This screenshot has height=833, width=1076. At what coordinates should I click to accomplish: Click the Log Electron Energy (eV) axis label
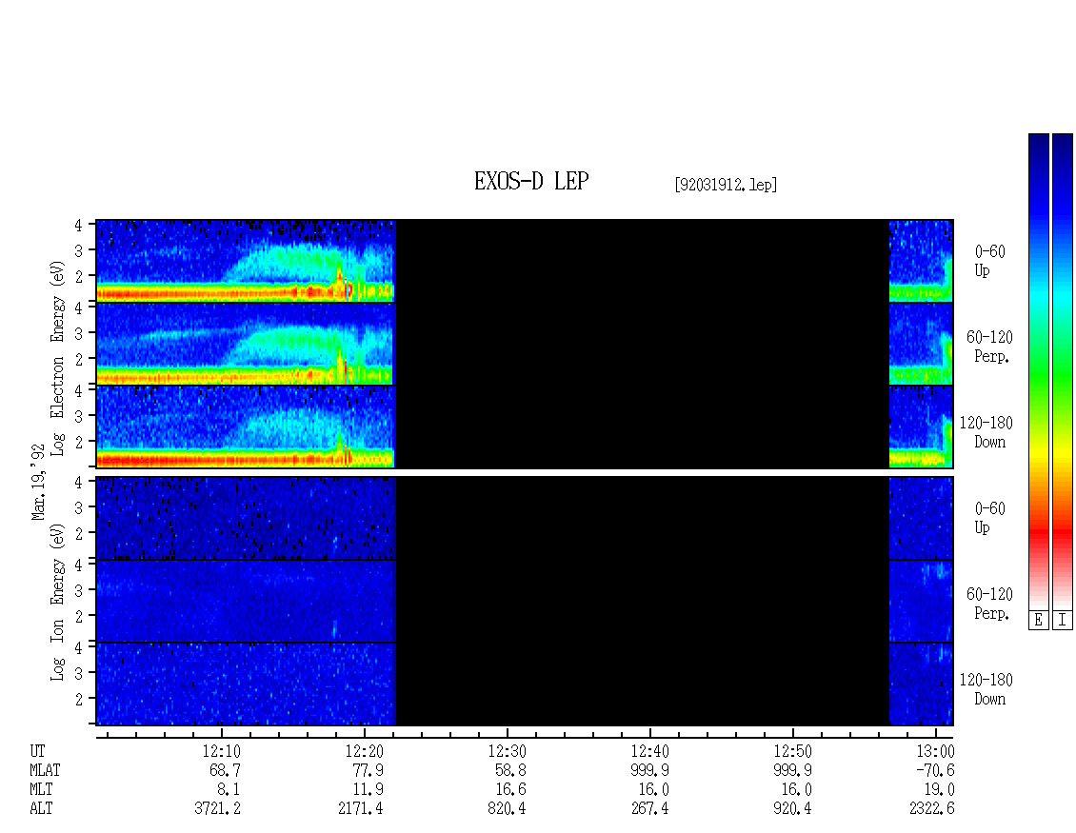coord(57,358)
